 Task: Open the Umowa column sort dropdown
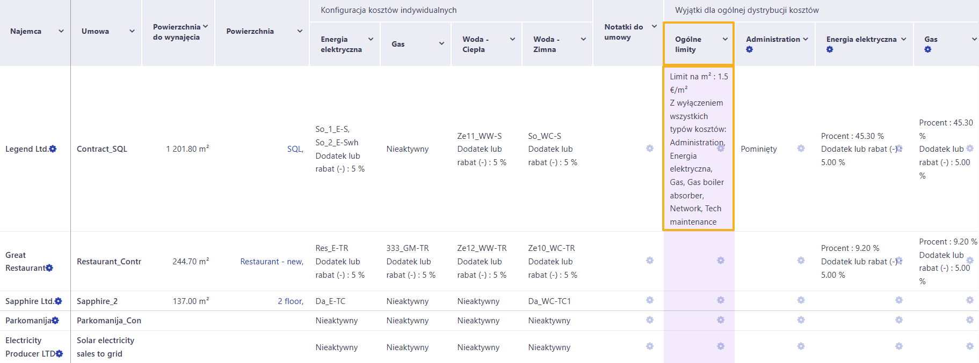point(132,31)
